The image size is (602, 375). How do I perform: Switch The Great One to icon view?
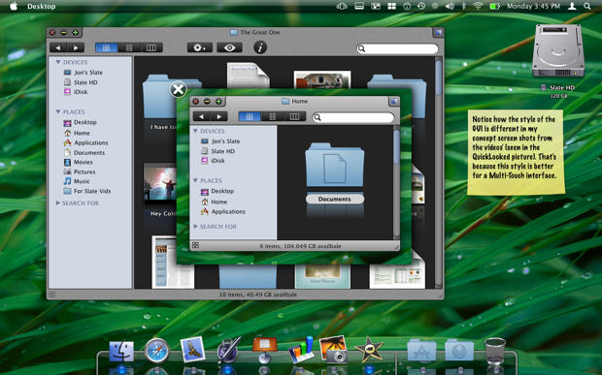click(106, 47)
